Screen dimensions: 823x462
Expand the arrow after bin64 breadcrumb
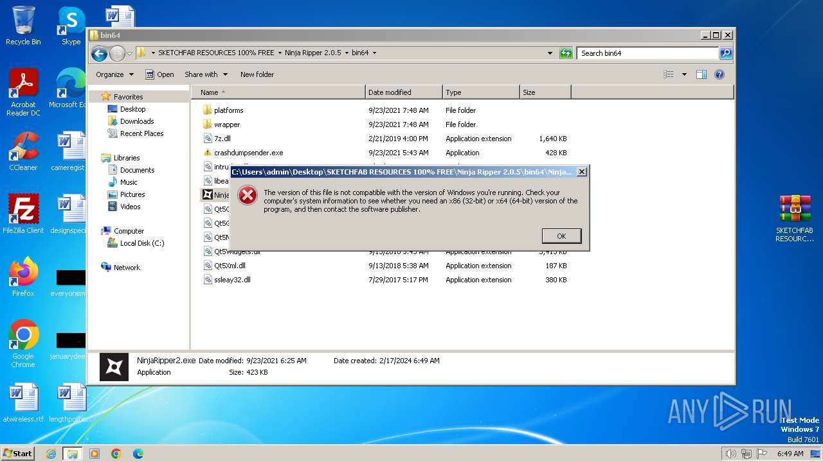click(x=374, y=53)
